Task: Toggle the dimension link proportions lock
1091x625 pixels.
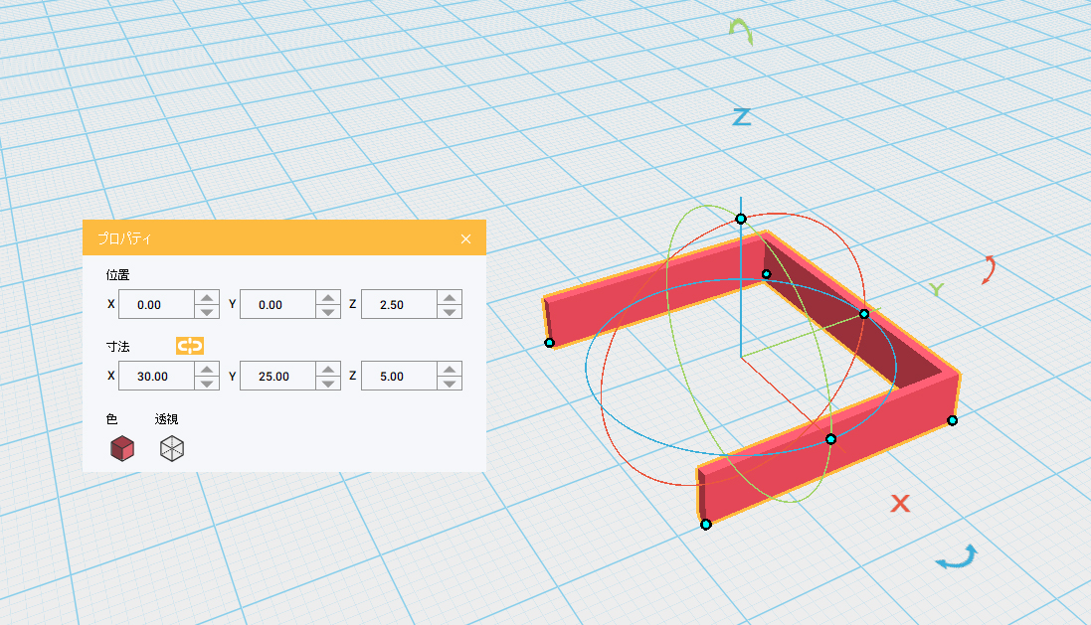Action: point(189,346)
